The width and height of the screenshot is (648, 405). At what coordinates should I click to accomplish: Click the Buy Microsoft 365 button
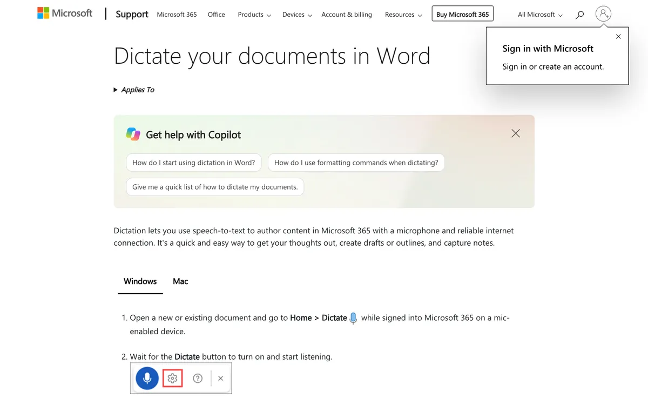coord(462,15)
